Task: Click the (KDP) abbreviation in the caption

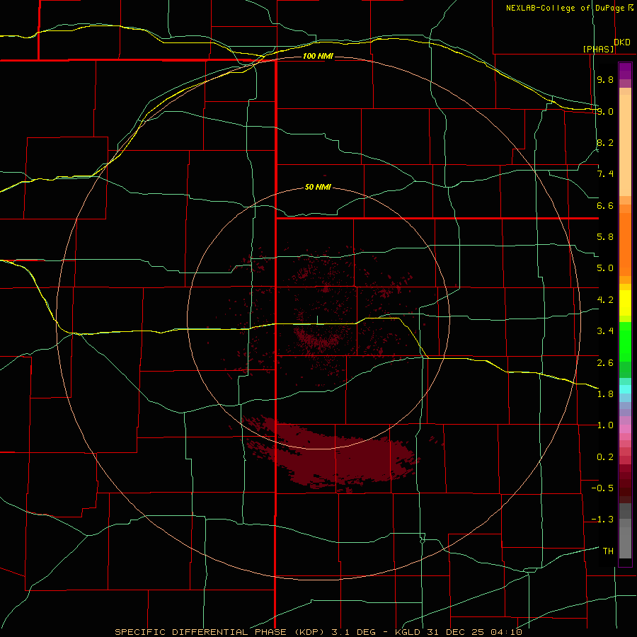Action: click(308, 632)
